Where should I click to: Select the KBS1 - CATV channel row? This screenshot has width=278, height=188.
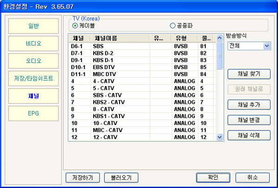142,116
